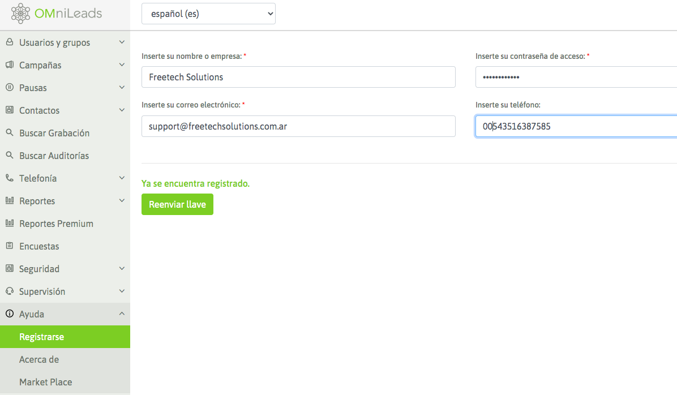Go to Acerca de page
The height and width of the screenshot is (395, 677).
[39, 359]
